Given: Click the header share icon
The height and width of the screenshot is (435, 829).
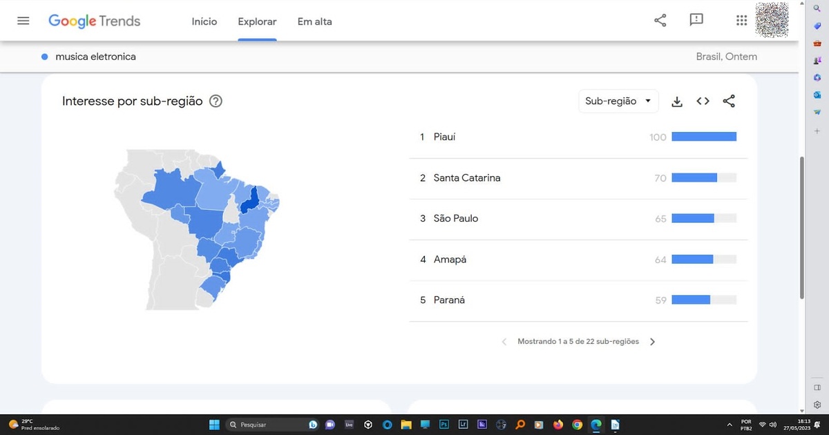Looking at the screenshot, I should click(x=660, y=21).
